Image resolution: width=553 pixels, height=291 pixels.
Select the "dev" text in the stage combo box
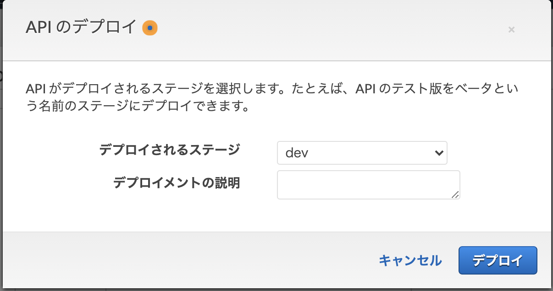297,153
